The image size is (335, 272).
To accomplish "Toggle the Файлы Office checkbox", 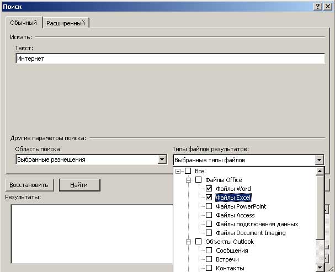I will point(198,180).
